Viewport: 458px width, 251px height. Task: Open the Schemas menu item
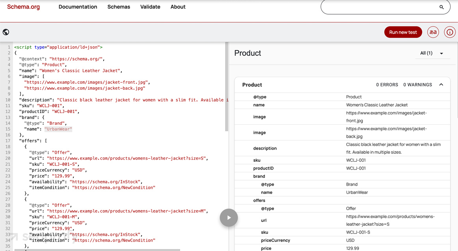tap(119, 7)
